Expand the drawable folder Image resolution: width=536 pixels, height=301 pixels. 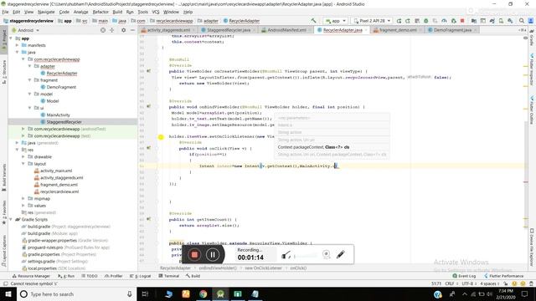click(x=23, y=156)
